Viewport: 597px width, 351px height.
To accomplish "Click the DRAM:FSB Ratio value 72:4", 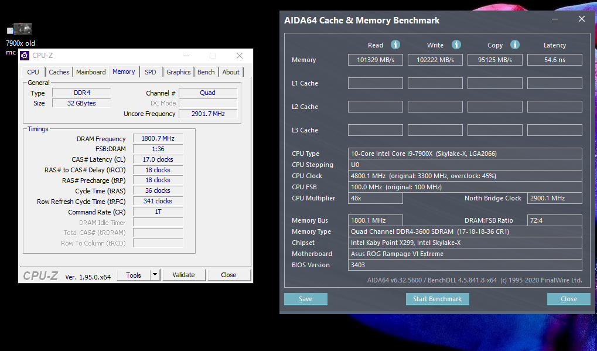I will [x=555, y=220].
